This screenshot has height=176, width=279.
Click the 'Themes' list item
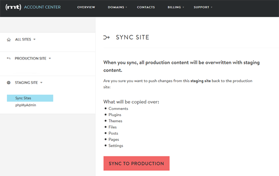[x=115, y=121]
